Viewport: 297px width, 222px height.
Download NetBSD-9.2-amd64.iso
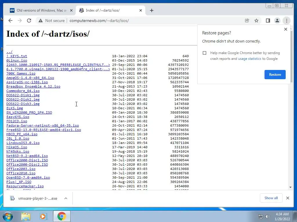pos(27,156)
